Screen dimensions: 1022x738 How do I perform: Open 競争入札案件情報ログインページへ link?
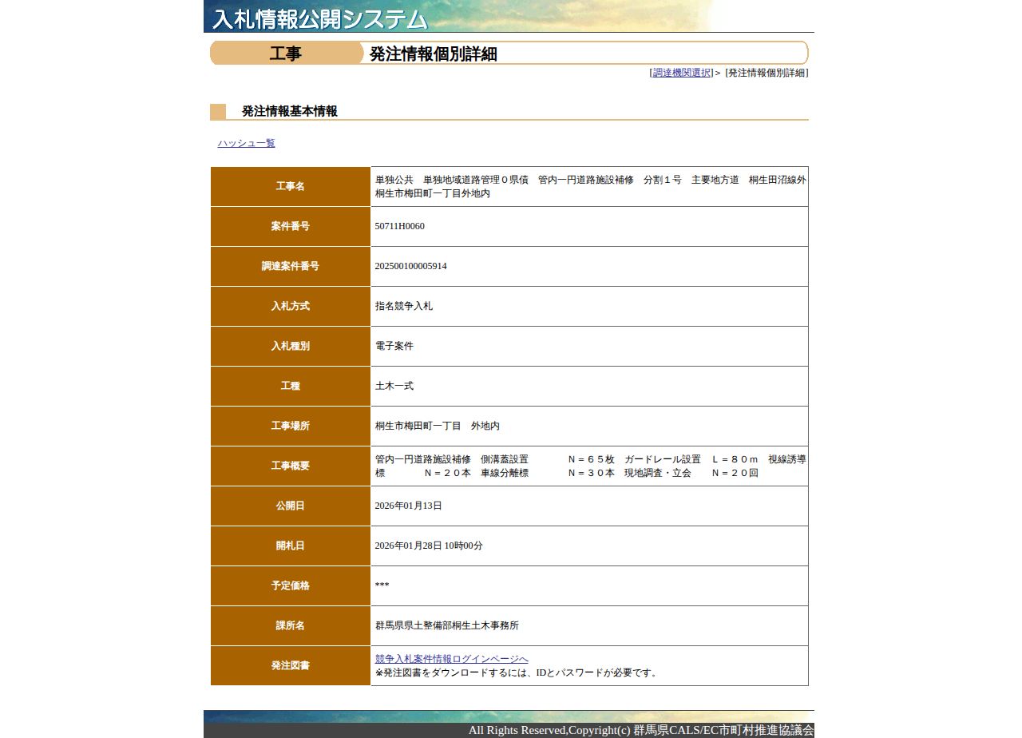click(452, 659)
